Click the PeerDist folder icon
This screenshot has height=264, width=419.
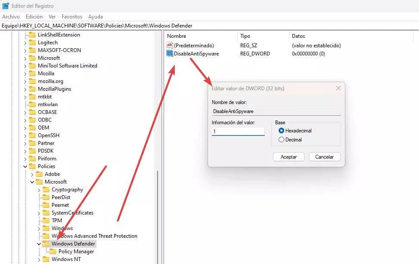46,197
